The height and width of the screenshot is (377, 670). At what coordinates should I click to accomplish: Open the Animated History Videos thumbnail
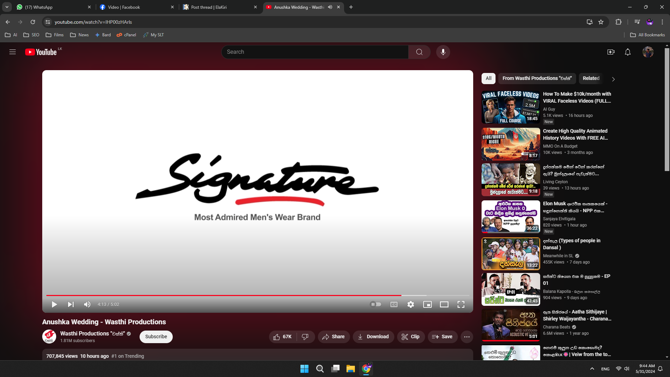pyautogui.click(x=511, y=144)
